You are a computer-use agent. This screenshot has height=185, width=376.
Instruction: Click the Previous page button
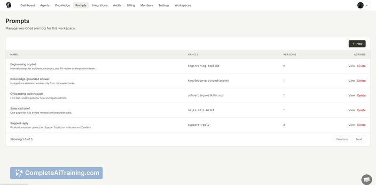342,139
